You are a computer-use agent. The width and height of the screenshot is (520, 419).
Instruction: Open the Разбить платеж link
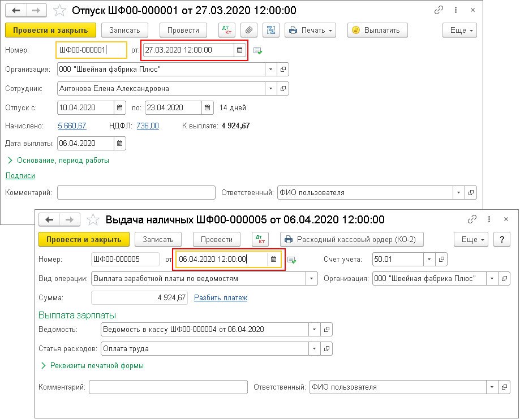[x=221, y=298]
